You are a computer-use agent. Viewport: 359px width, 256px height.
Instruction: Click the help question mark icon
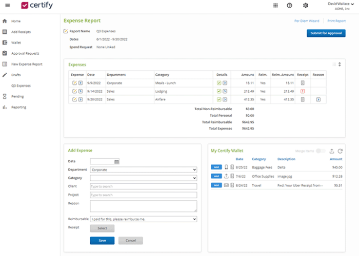tap(290, 6)
